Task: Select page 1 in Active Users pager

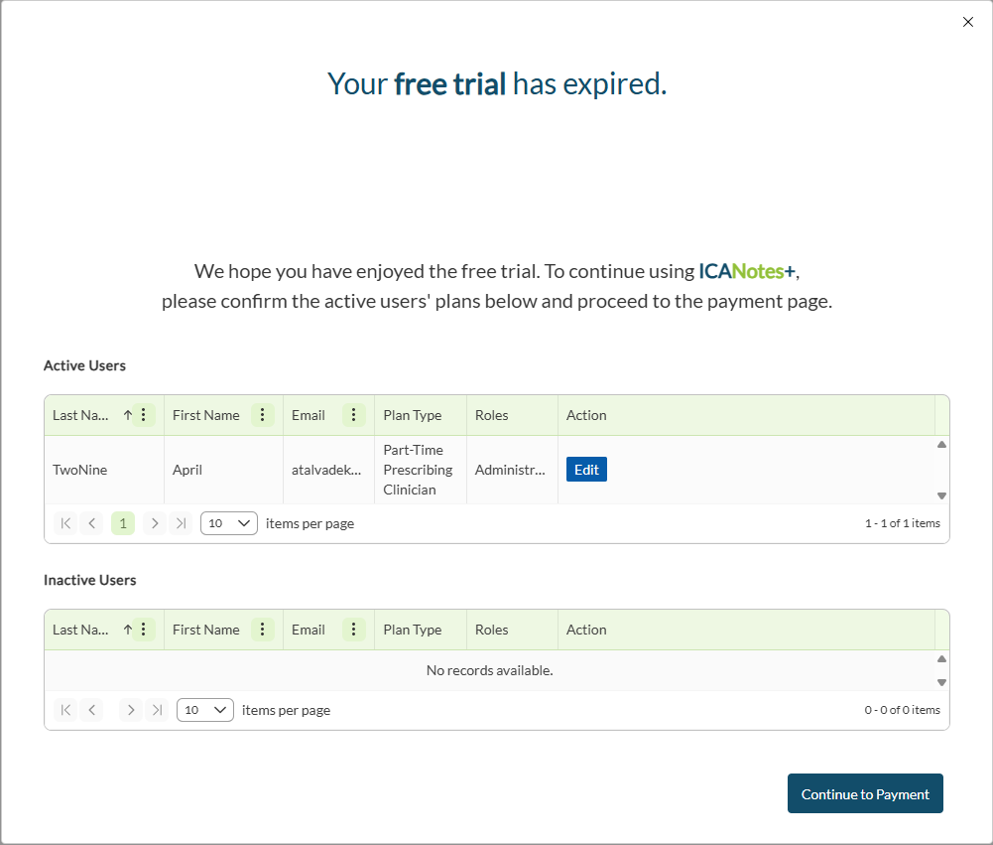Action: [123, 523]
